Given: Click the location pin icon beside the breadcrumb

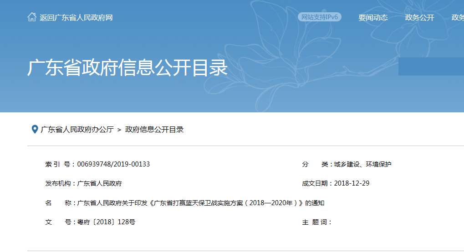Looking at the screenshot, I should [x=34, y=130].
